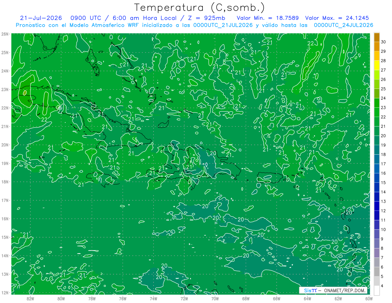Click latitude axis label '12N'
The height and width of the screenshot is (303, 392).
tap(5, 293)
